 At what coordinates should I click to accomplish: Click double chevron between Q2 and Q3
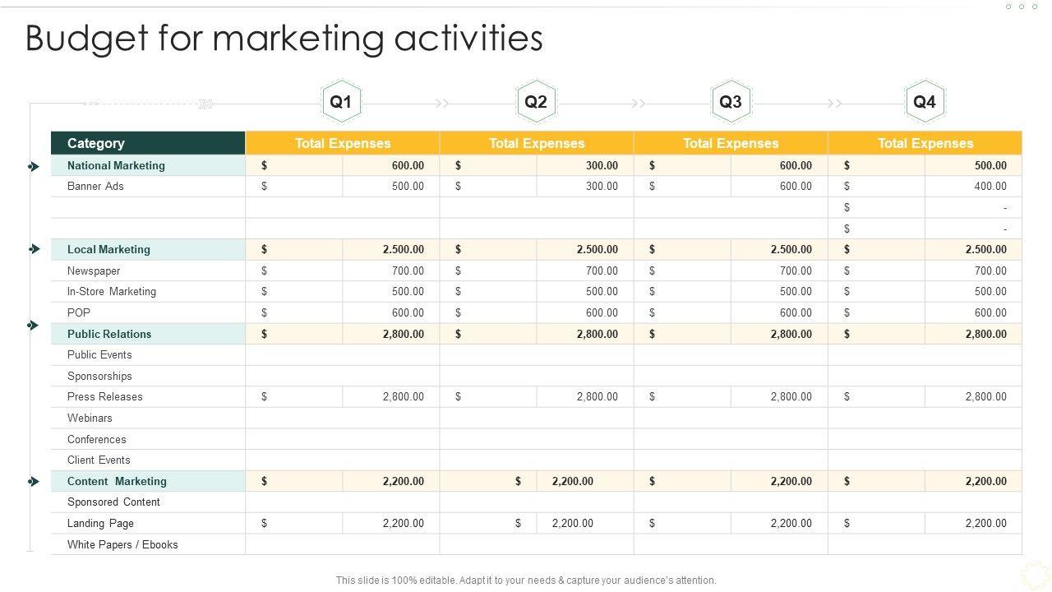(638, 104)
